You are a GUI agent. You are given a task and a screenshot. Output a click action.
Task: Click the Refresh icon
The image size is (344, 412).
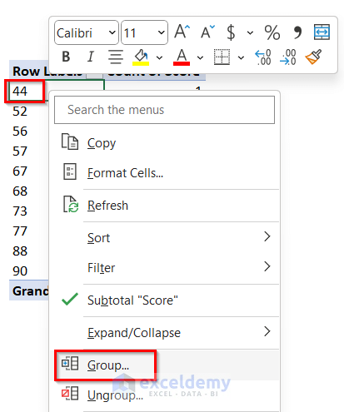[71, 204]
